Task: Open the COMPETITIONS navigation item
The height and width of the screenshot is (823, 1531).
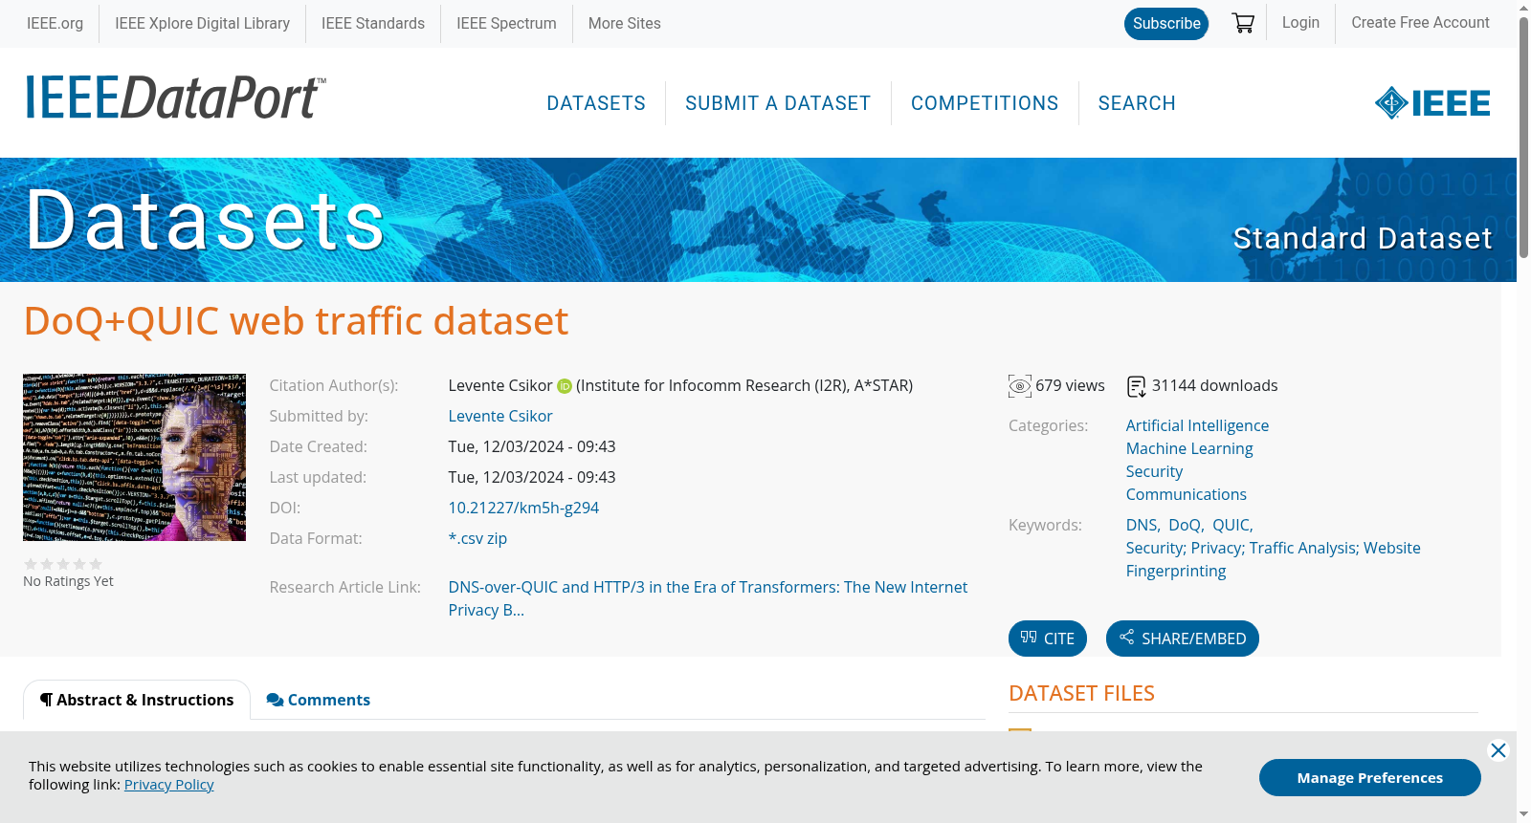Action: point(985,103)
